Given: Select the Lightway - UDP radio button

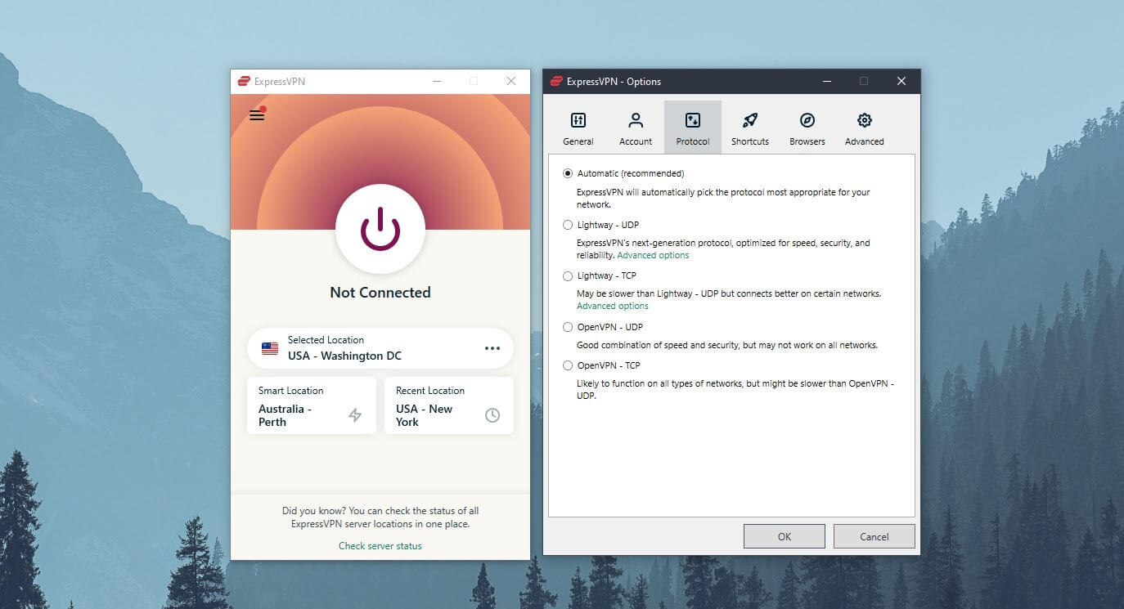Looking at the screenshot, I should tap(568, 225).
